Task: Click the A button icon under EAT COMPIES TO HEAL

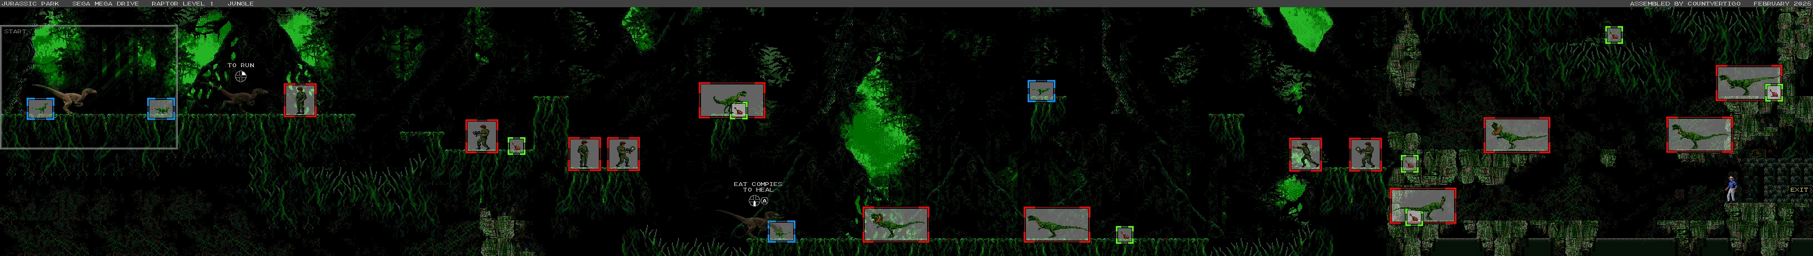Action: (765, 200)
